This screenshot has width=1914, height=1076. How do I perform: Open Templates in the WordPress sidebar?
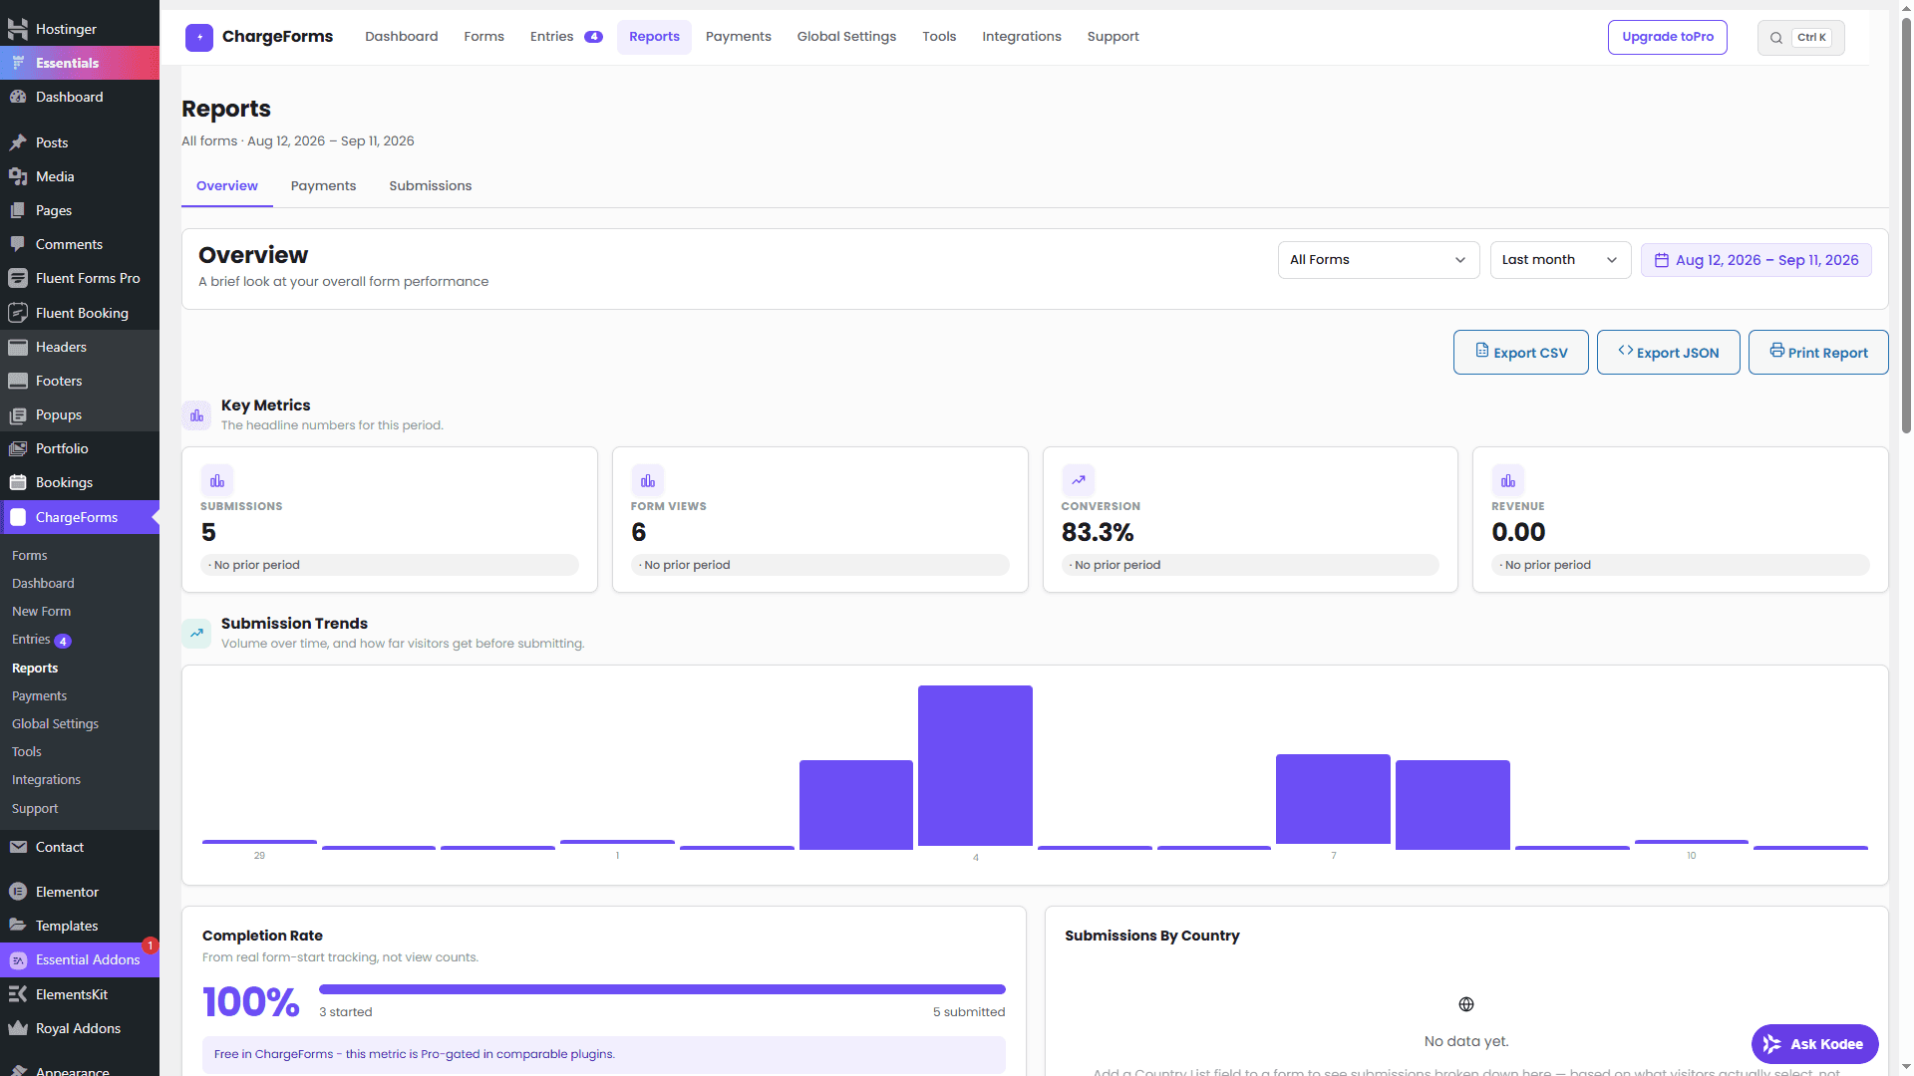[x=80, y=926]
